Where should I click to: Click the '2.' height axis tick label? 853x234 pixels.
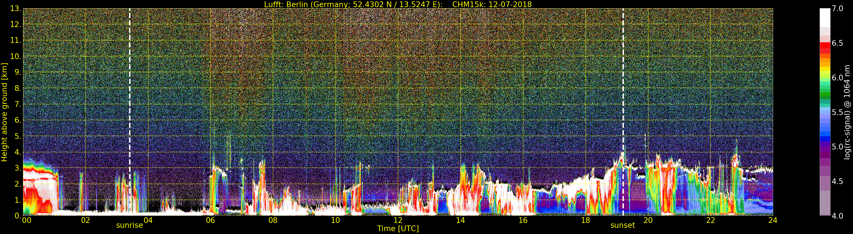tap(18, 184)
